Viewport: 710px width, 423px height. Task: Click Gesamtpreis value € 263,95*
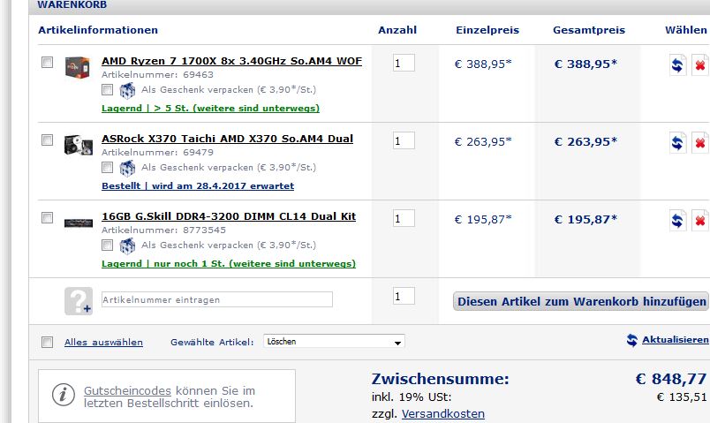[585, 142]
